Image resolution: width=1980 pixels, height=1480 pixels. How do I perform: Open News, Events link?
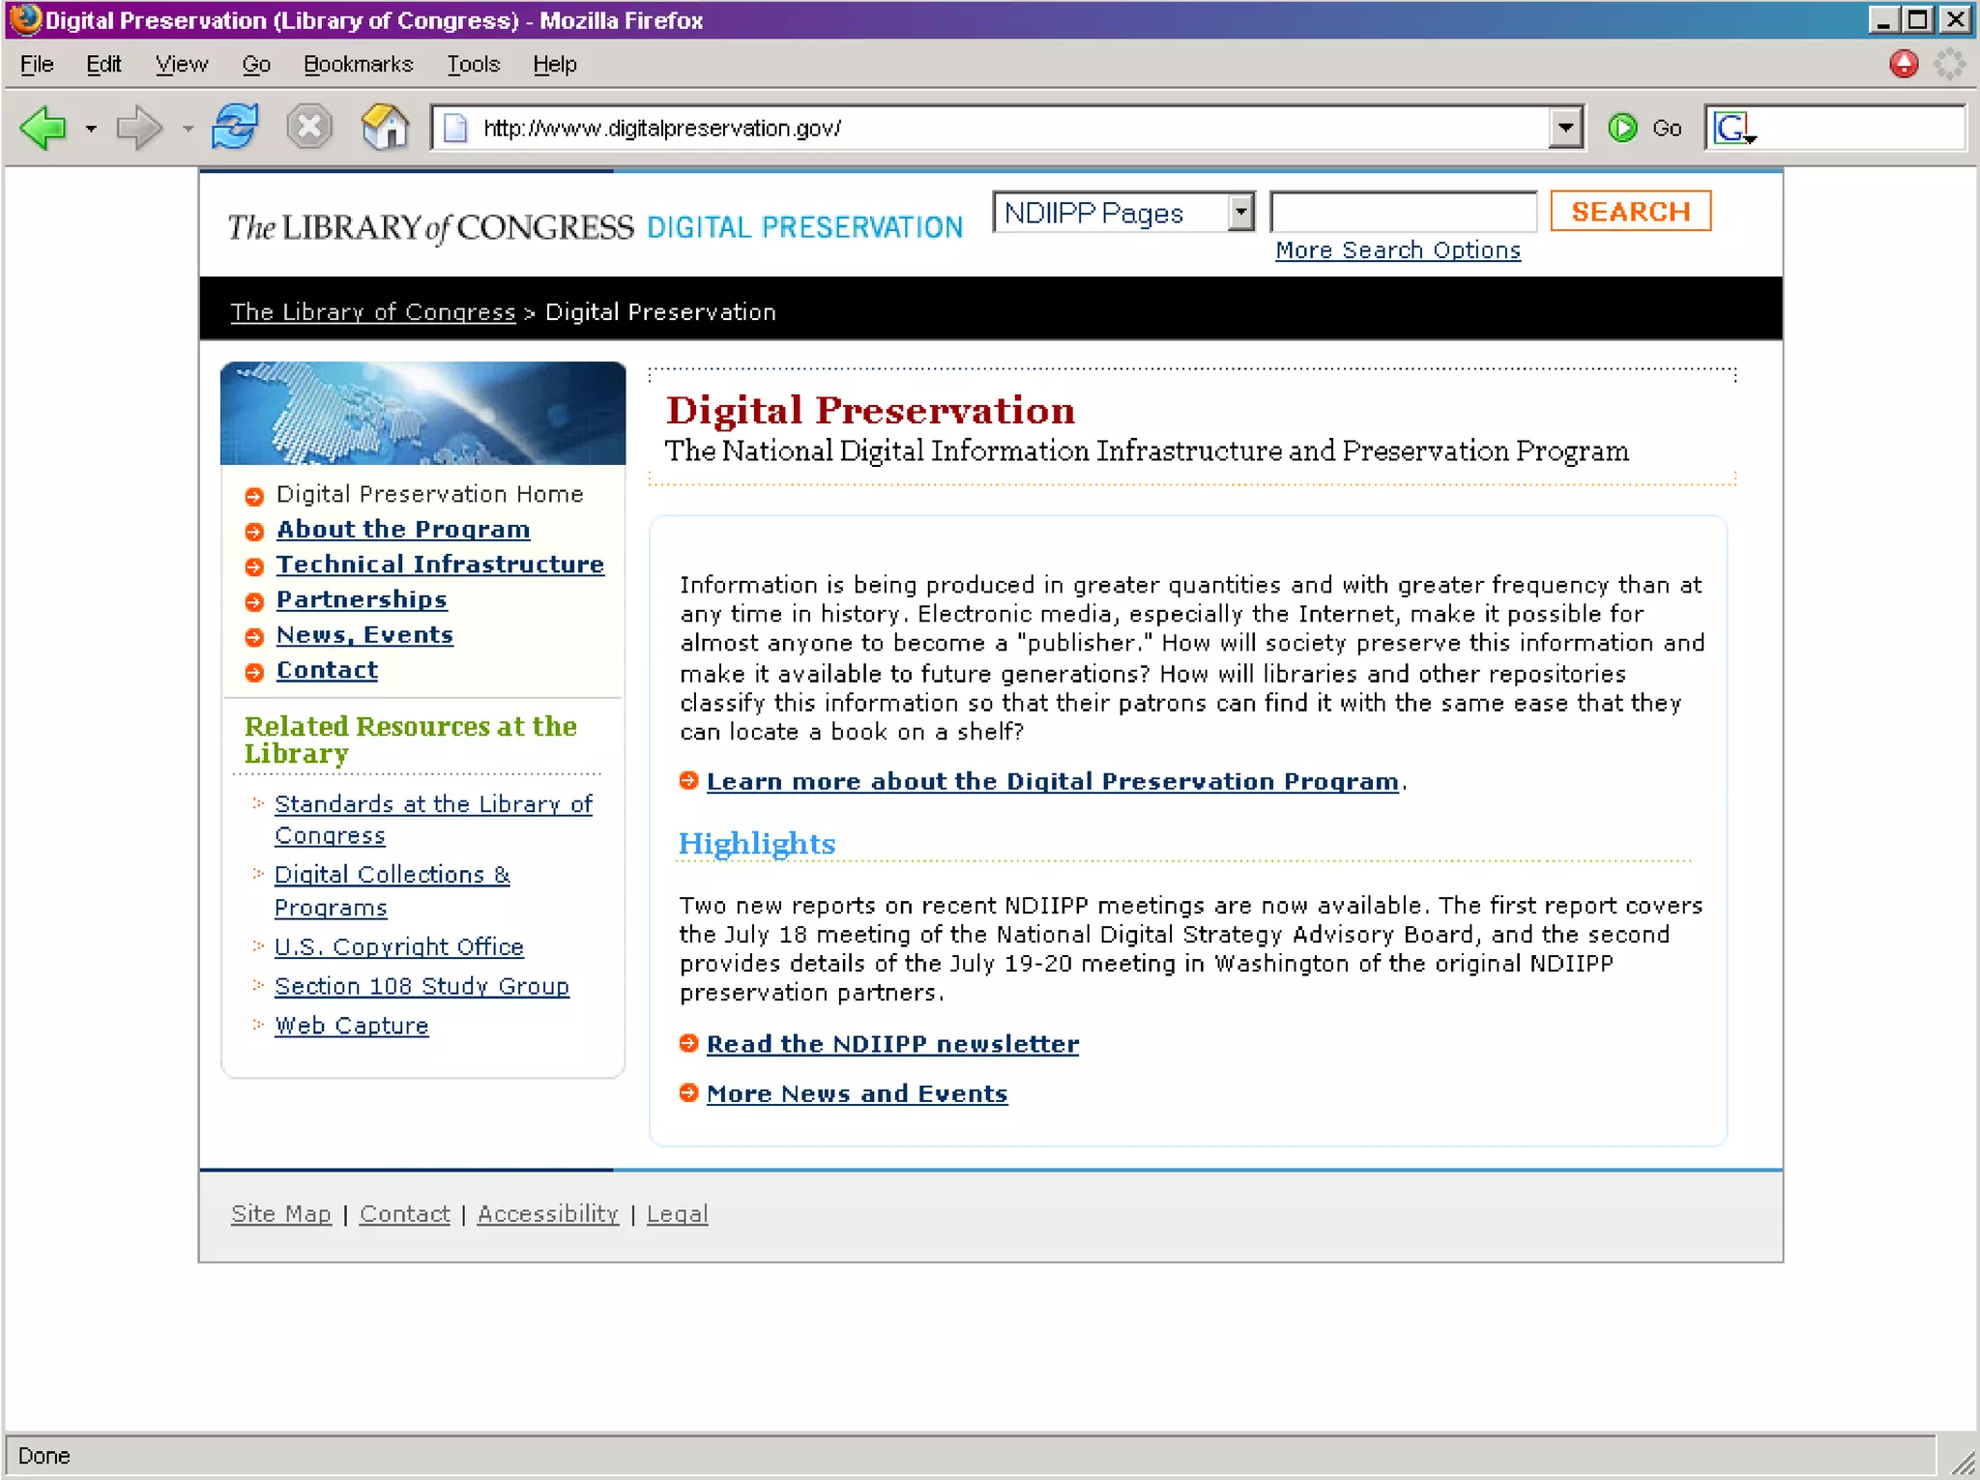pyautogui.click(x=364, y=635)
